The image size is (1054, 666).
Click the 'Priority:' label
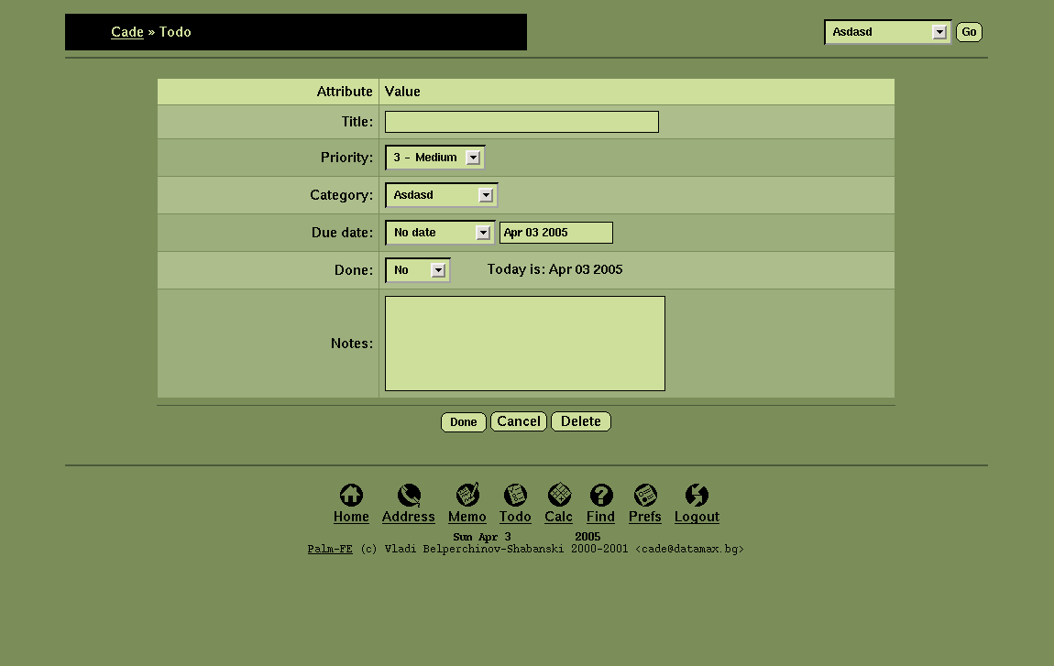[x=346, y=158]
